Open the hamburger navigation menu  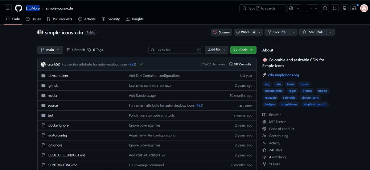point(8,8)
